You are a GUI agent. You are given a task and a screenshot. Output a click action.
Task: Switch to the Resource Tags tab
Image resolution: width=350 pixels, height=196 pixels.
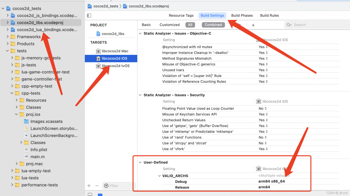click(x=181, y=16)
